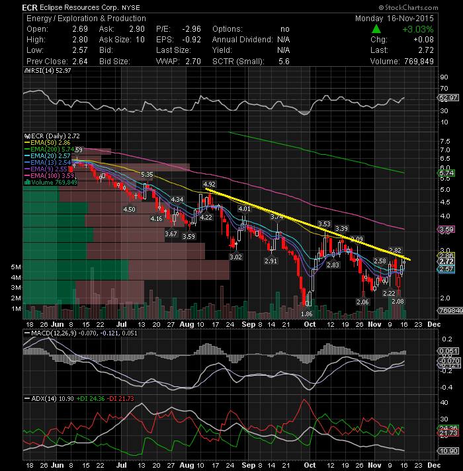463x471 pixels.
Task: Click the 2.06 low price label
Action: [x=362, y=302]
